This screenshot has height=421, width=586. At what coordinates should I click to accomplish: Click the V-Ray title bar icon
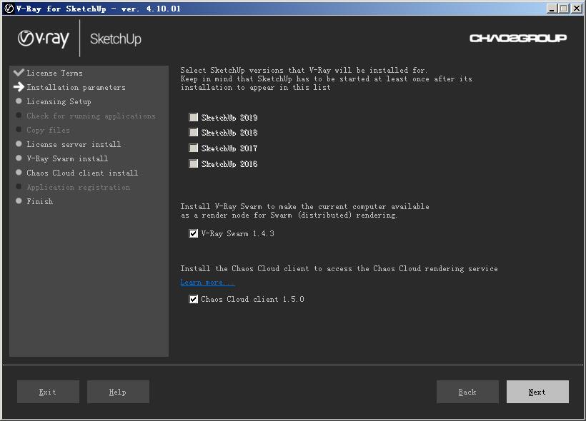(x=9, y=9)
